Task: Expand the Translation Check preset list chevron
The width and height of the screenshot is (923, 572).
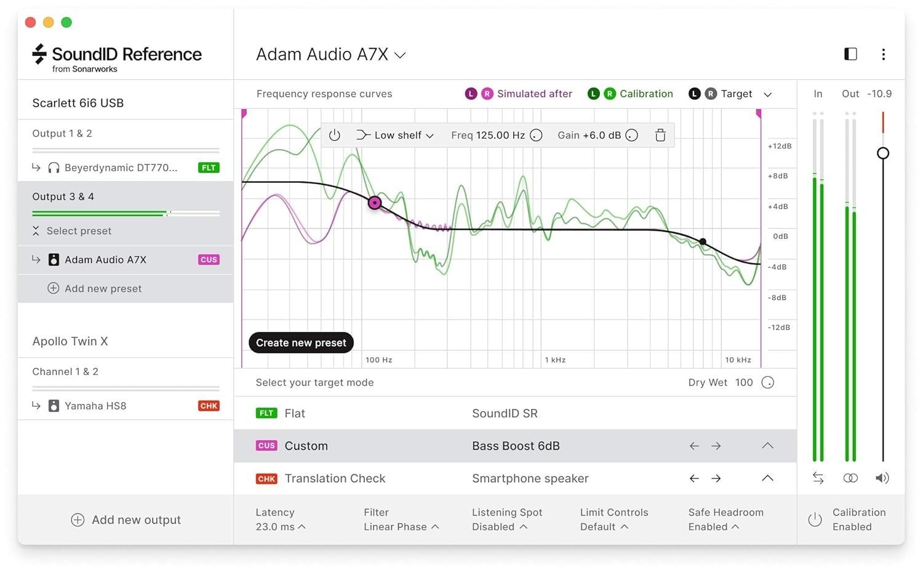Action: pos(767,478)
